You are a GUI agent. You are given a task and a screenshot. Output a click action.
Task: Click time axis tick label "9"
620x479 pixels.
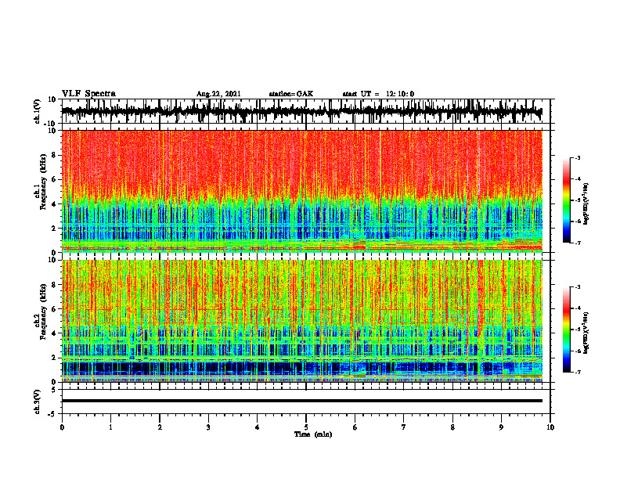pyautogui.click(x=501, y=427)
